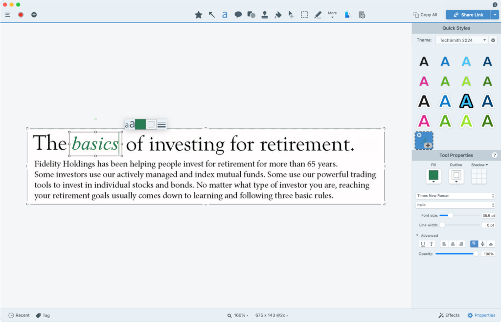
Task: Apply the light-blue A with black outline style
Action: (466, 101)
